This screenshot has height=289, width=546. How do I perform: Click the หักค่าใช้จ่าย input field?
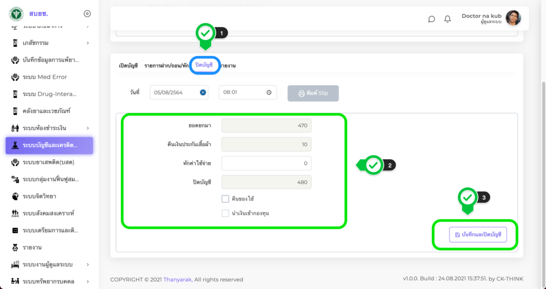266,163
